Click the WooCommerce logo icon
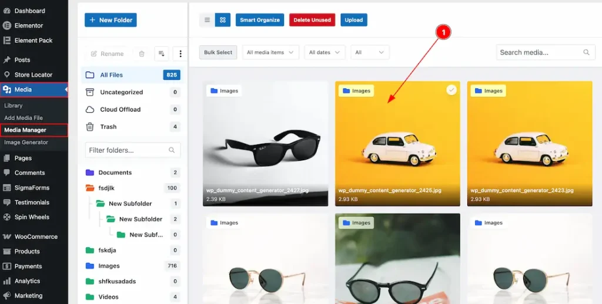Image resolution: width=602 pixels, height=304 pixels. point(6,237)
